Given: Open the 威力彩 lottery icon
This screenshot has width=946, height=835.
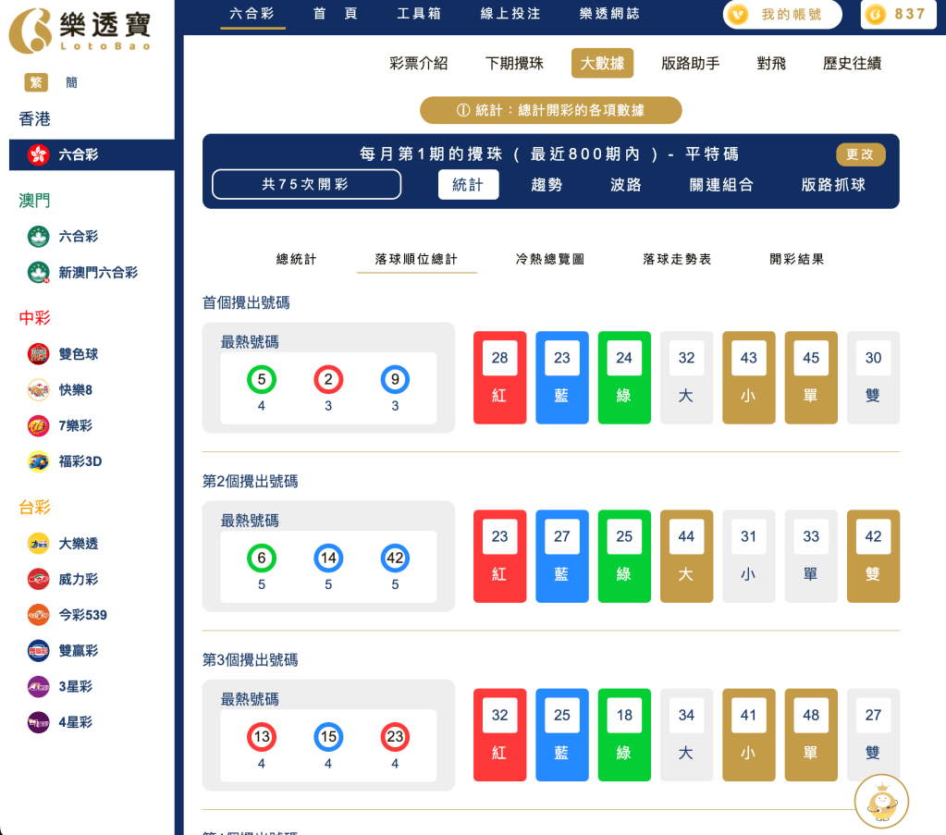Looking at the screenshot, I should click(x=37, y=579).
